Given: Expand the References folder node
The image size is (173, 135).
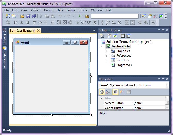Looking at the screenshot, I should 106,56.
